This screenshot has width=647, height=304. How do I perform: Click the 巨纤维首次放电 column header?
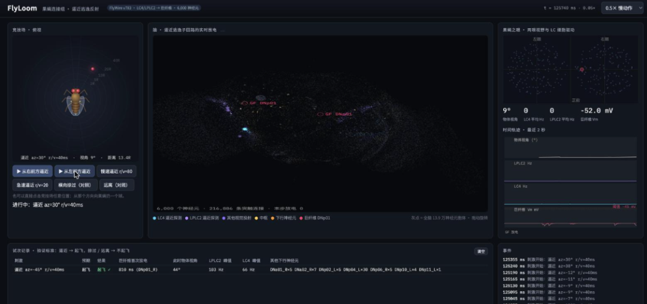tap(133, 261)
